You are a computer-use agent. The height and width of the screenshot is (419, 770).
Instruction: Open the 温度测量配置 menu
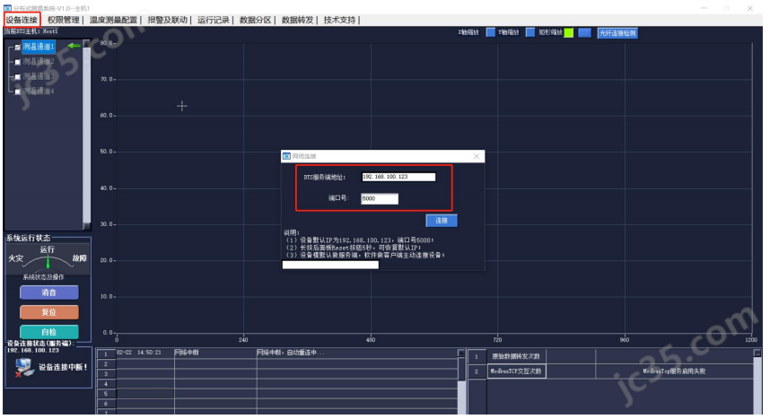pyautogui.click(x=113, y=20)
